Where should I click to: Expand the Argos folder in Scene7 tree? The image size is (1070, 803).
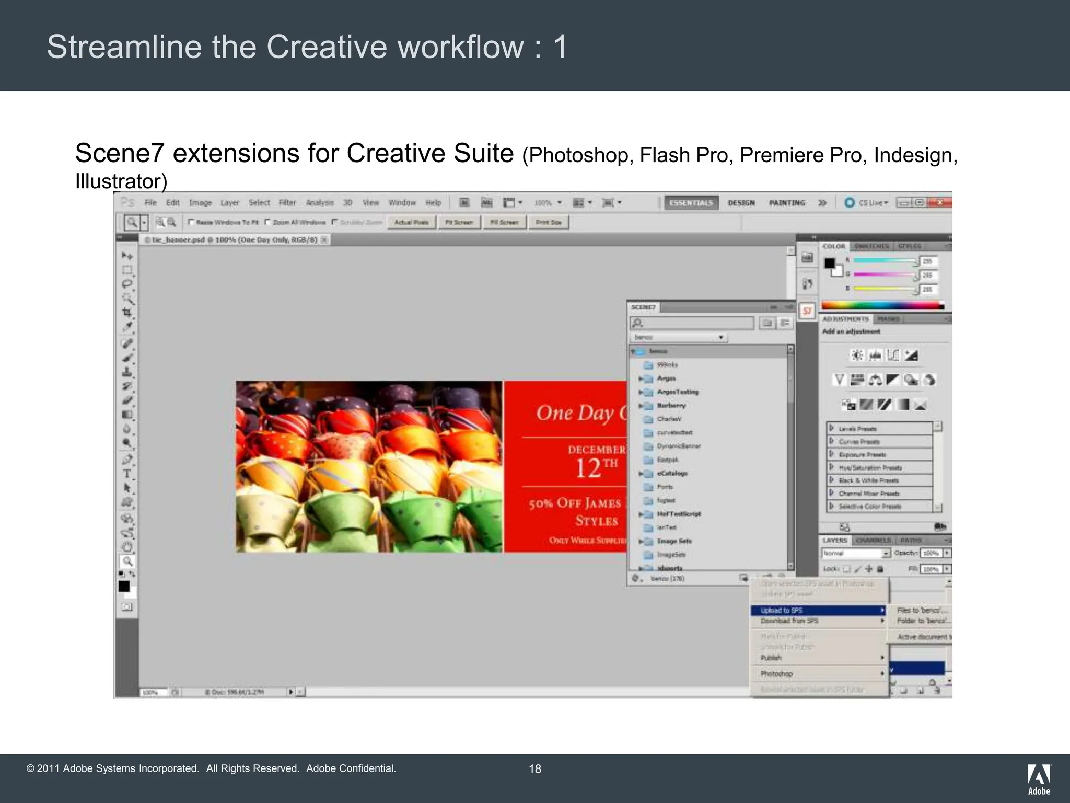coord(641,378)
